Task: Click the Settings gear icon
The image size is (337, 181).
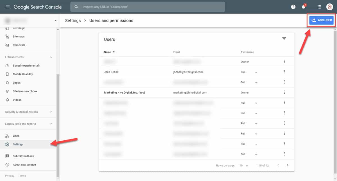Action: (7, 144)
